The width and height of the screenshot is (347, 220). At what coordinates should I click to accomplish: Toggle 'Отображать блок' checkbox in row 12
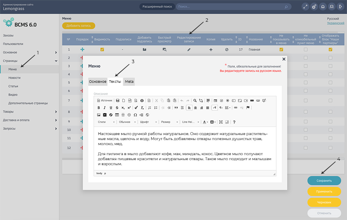(x=330, y=148)
